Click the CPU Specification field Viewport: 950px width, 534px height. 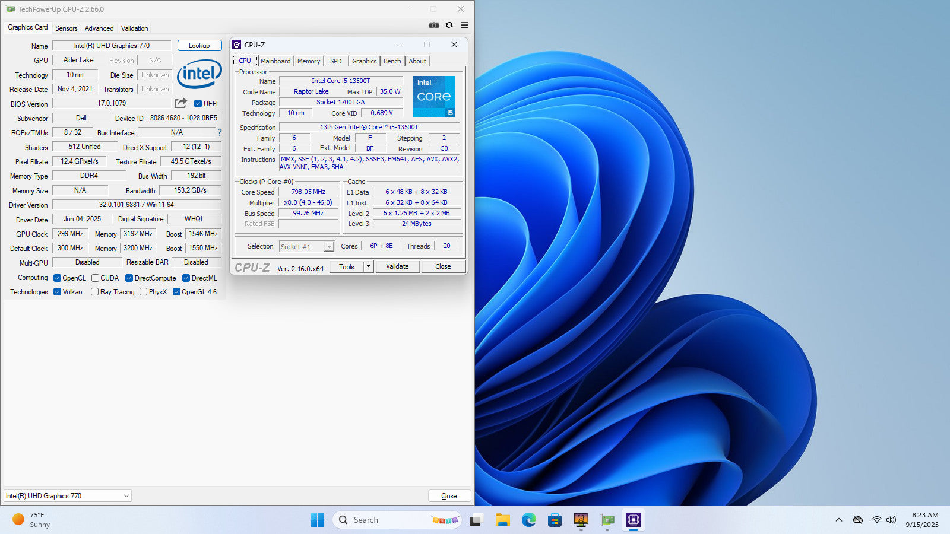[x=369, y=127]
